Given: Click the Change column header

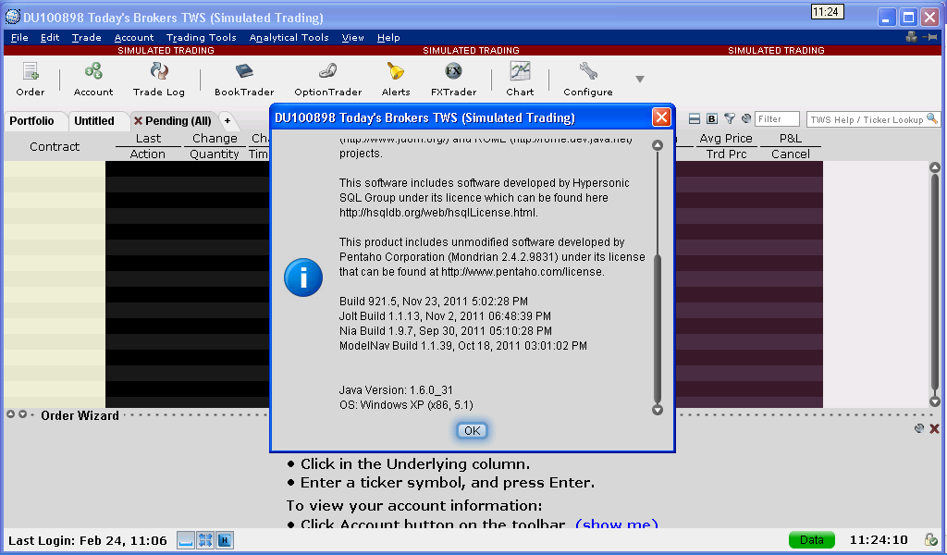Looking at the screenshot, I should [x=215, y=139].
